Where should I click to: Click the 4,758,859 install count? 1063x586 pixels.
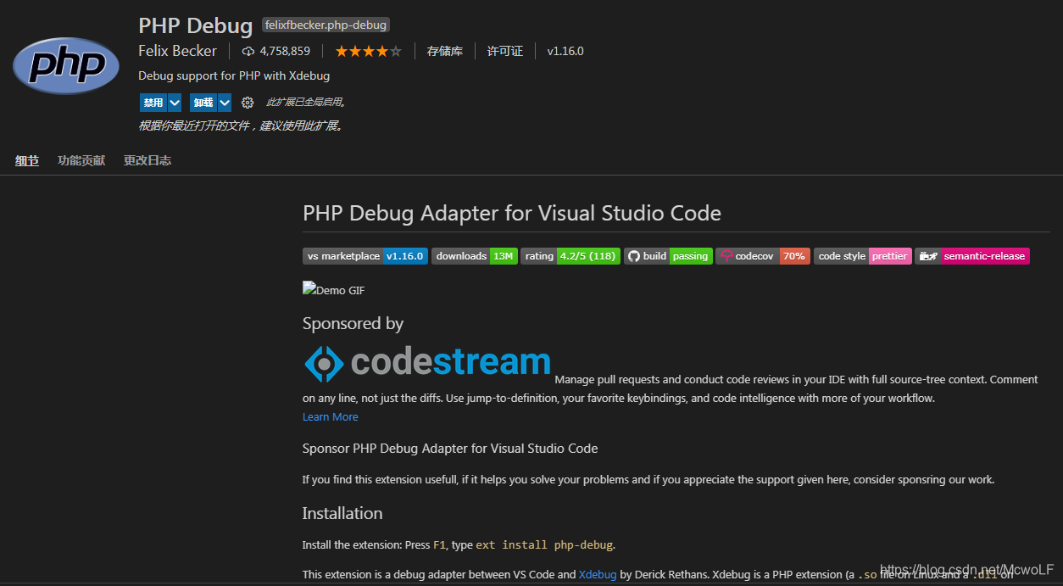(x=285, y=51)
